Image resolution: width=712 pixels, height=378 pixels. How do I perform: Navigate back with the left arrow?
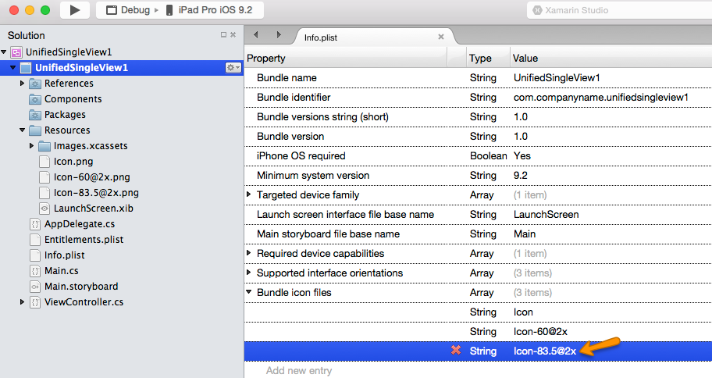point(255,35)
